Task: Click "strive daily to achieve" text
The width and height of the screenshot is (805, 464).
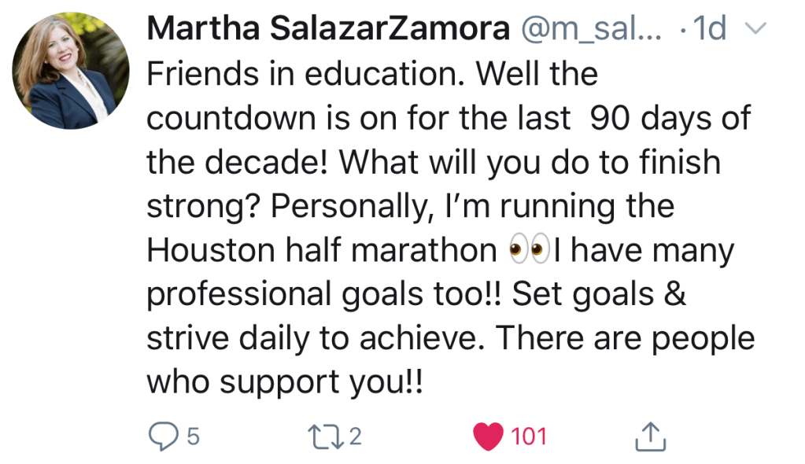Action: pyautogui.click(x=310, y=339)
